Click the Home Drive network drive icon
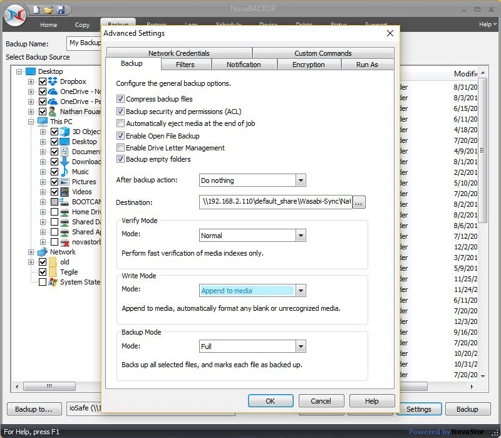Viewport: 501px width, 438px height. coord(65,212)
